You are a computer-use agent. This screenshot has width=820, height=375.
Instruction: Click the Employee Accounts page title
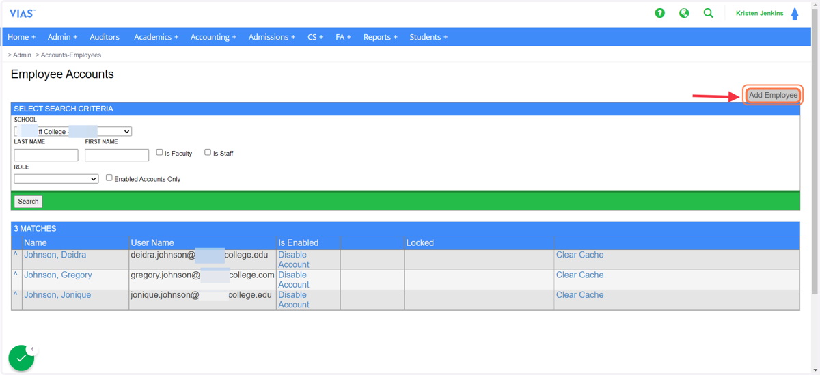[x=62, y=74]
